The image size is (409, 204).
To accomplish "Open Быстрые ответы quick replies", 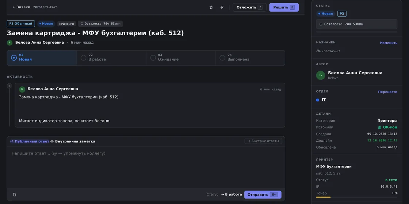I will point(263,141).
